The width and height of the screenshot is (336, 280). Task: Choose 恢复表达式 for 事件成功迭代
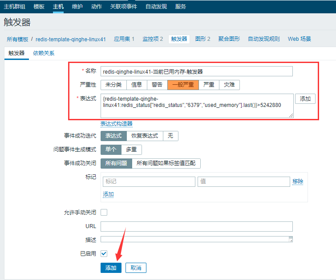(145, 136)
